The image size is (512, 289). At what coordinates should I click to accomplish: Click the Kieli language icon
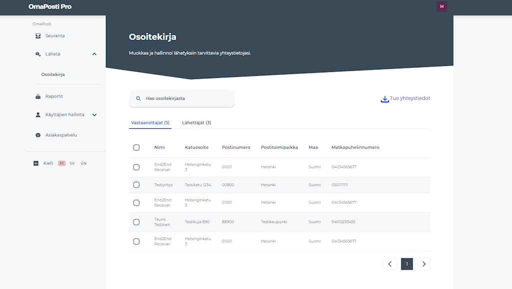(x=36, y=163)
